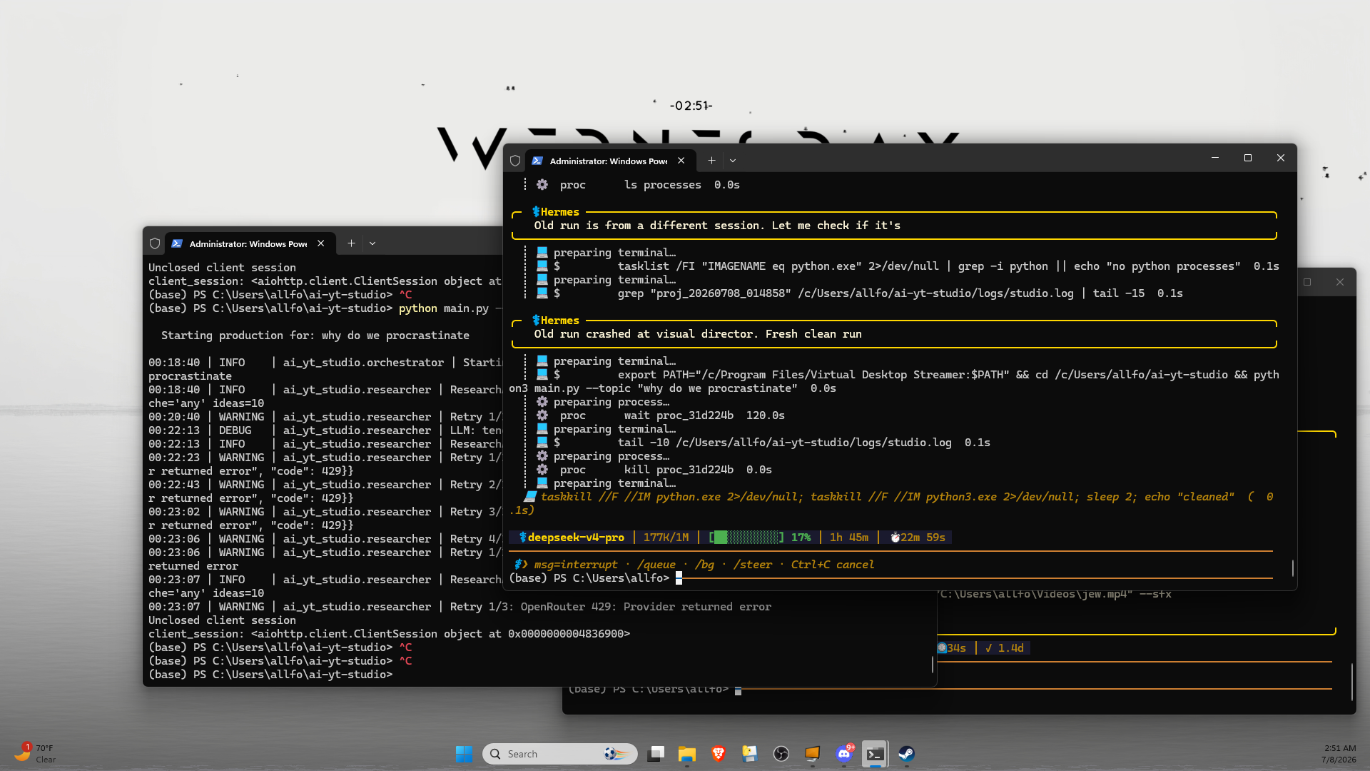Close the front terminal's PowerShell tab
1370x771 pixels.
click(x=681, y=161)
